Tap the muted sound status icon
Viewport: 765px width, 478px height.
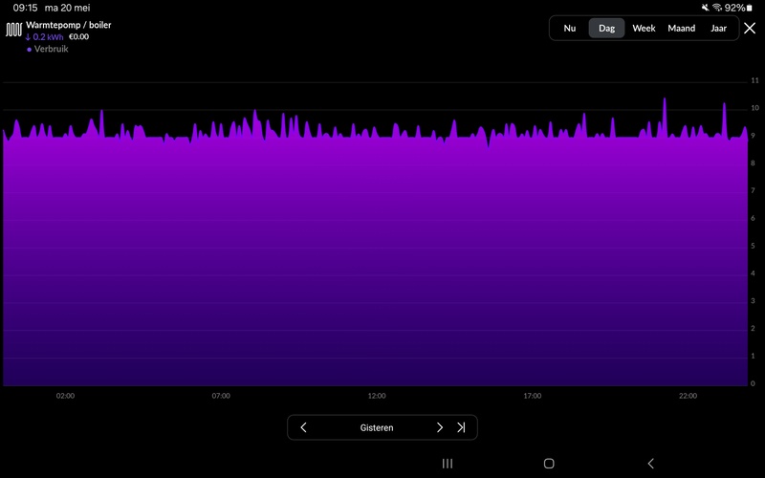[706, 8]
